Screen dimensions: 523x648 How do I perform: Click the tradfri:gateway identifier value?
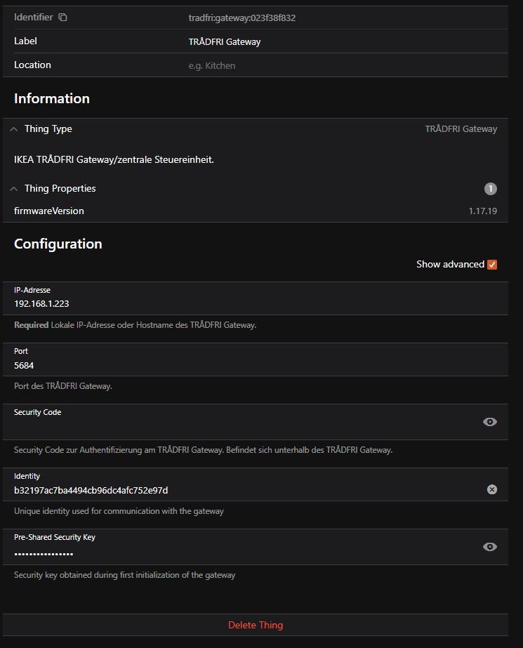[242, 18]
